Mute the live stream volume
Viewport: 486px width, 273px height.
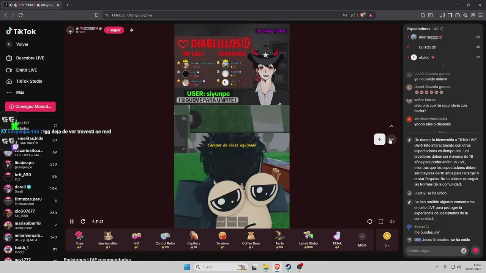[392, 221]
